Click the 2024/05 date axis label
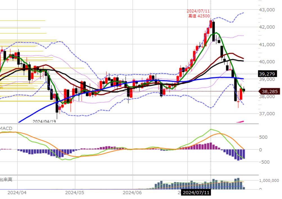 coord(75,193)
